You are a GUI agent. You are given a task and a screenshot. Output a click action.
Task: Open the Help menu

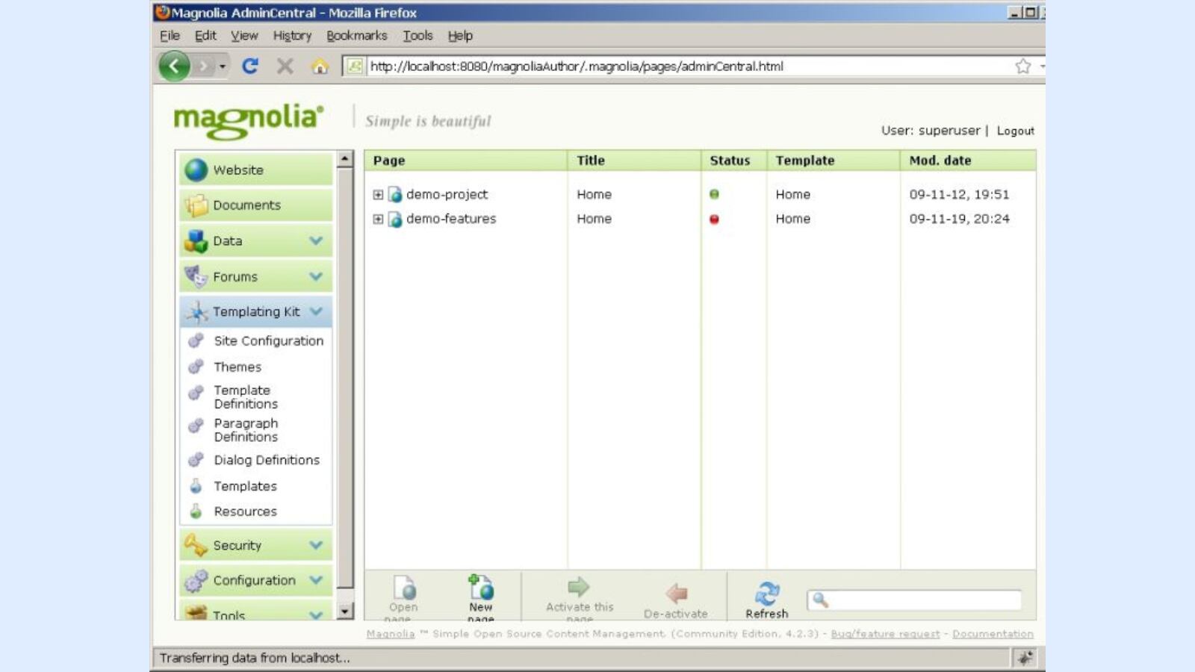(460, 36)
